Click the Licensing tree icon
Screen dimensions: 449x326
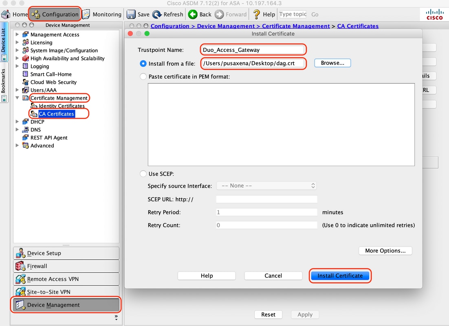pos(26,42)
